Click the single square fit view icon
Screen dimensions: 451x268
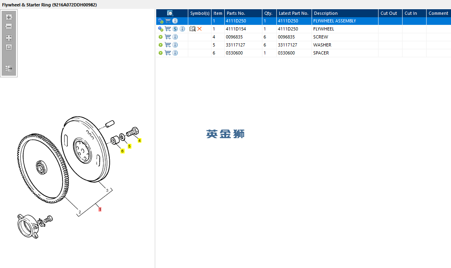pyautogui.click(x=9, y=47)
